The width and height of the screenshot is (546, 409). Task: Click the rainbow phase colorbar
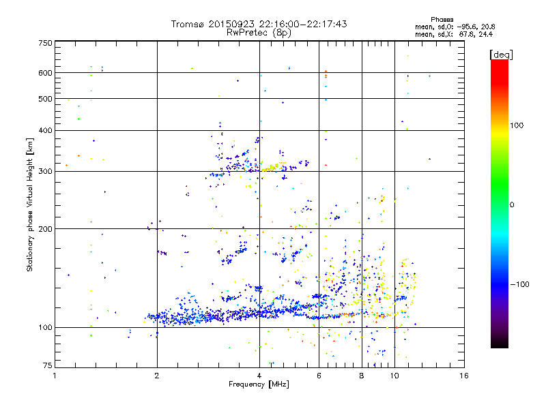coord(500,203)
